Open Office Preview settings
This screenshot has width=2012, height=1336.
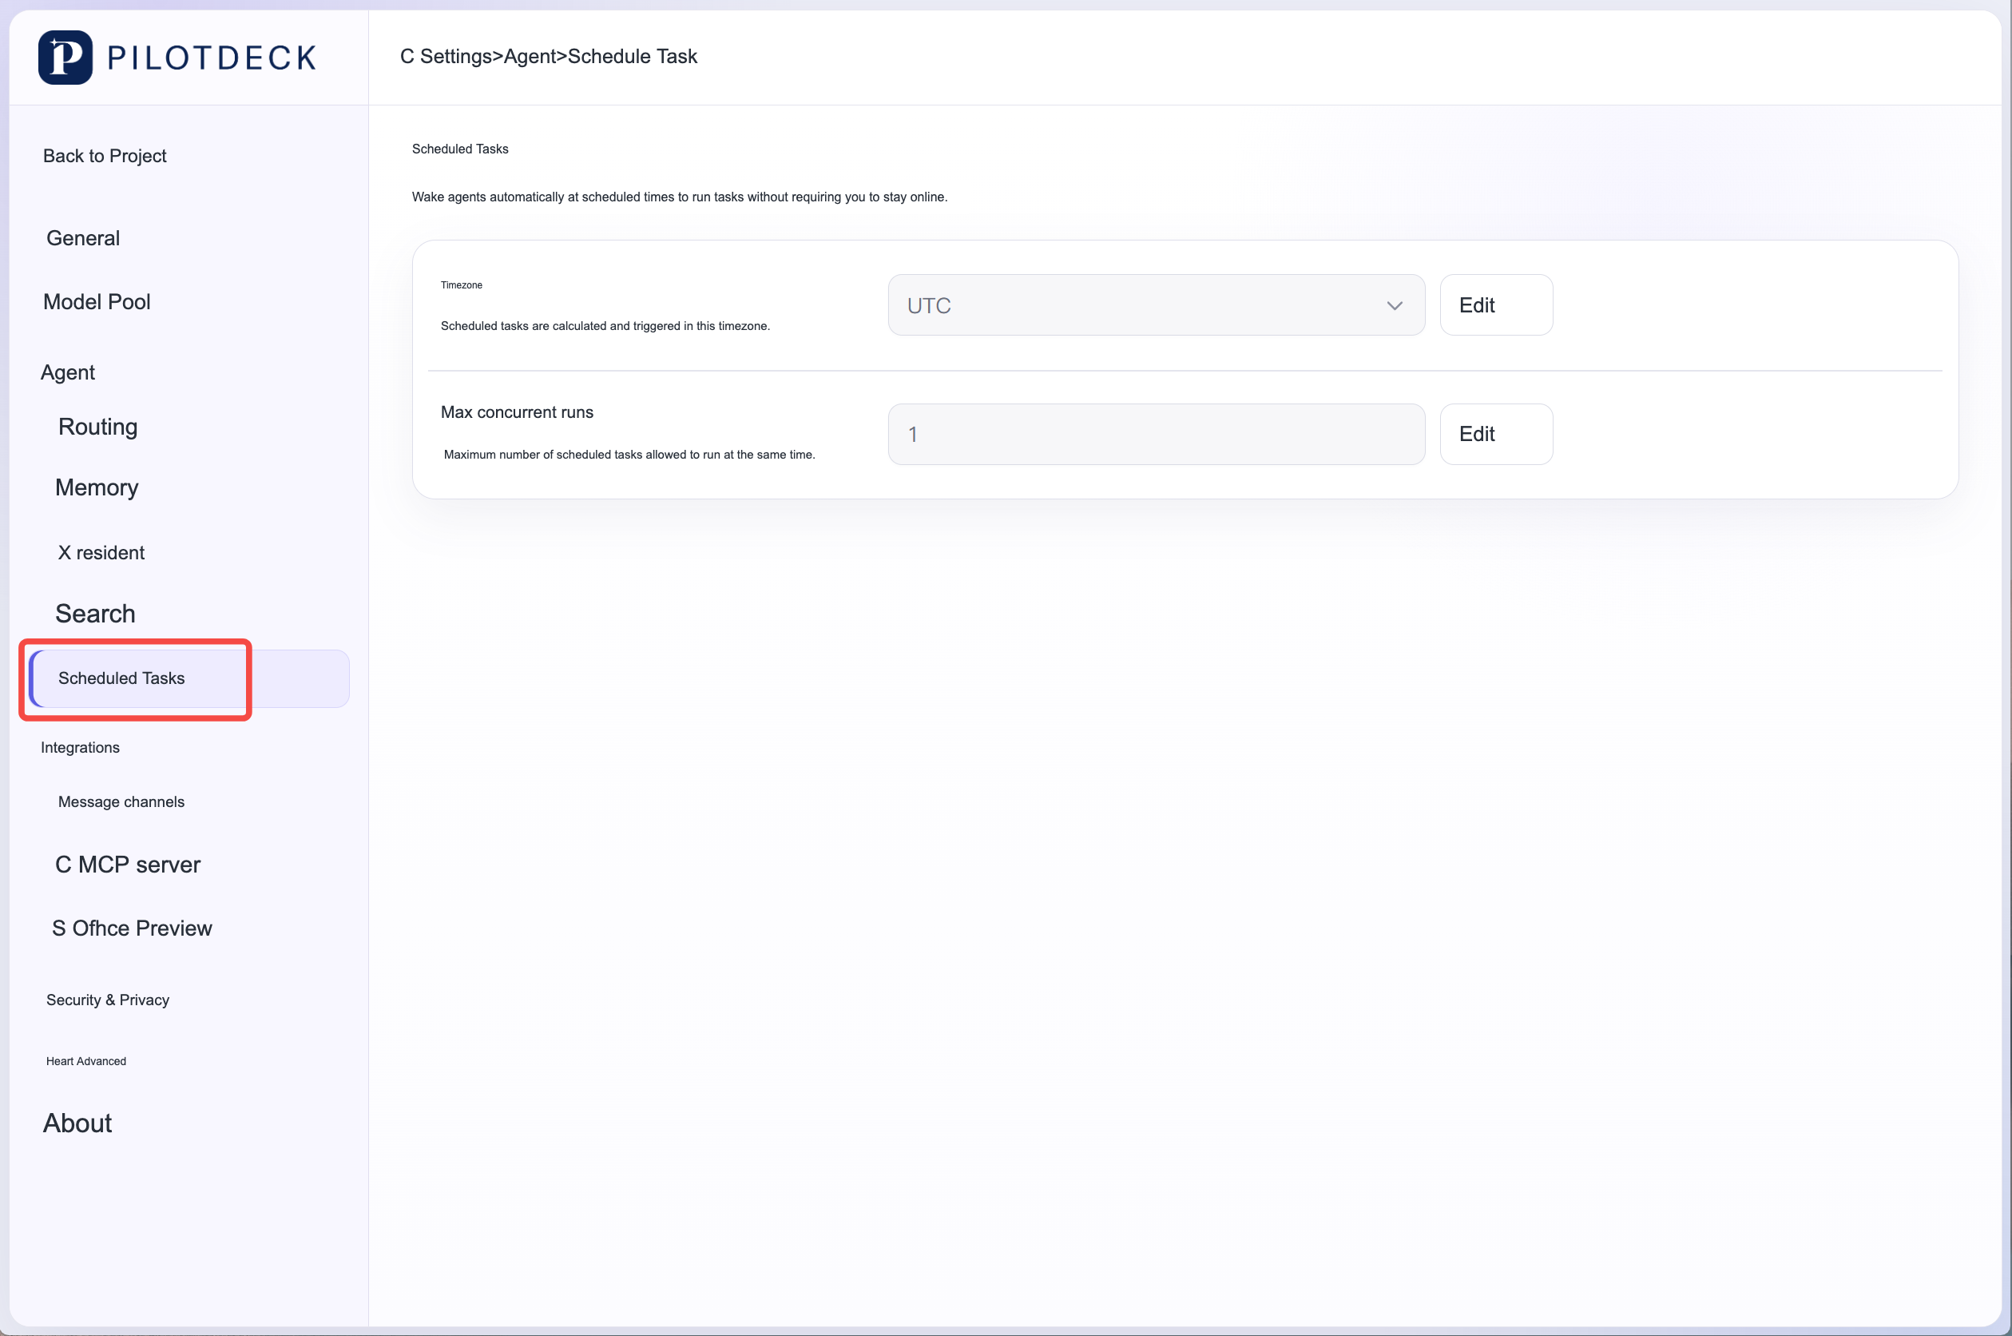point(132,928)
